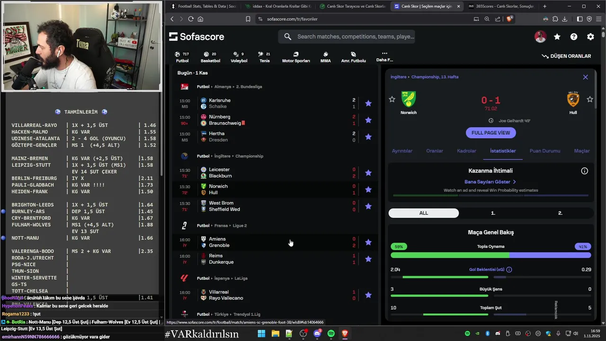This screenshot has width=606, height=341.
Task: Toggle favorite star for Hertha-Dresden
Action: [x=368, y=136]
